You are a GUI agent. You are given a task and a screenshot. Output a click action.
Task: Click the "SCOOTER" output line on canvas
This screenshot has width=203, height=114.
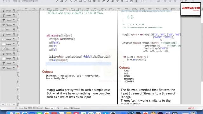pos(129,82)
